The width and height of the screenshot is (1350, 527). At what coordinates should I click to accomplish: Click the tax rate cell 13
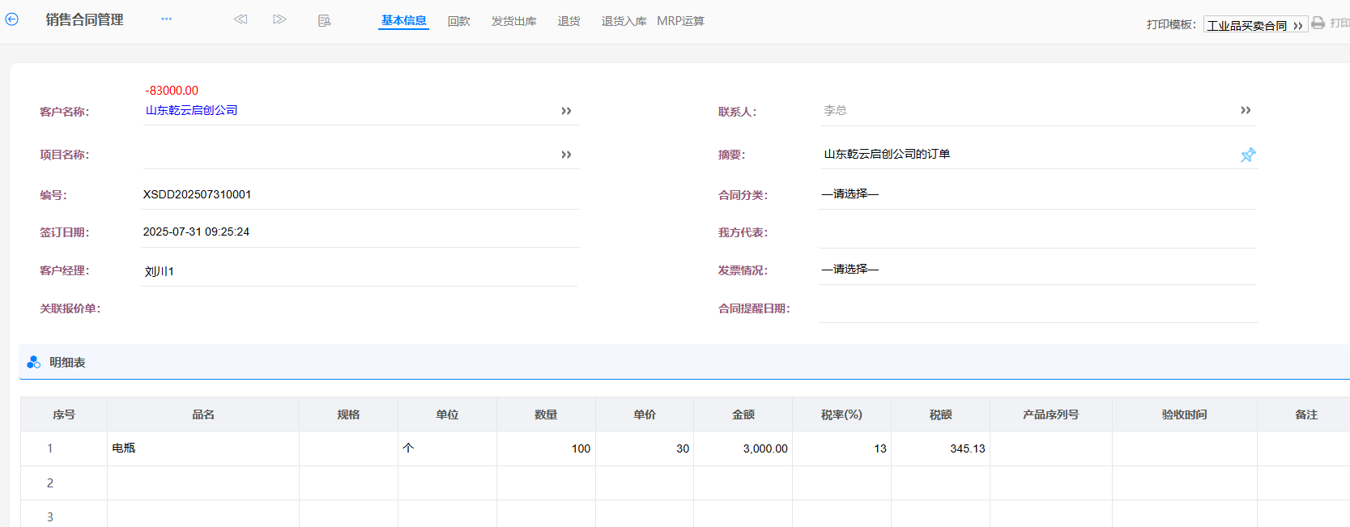coord(841,448)
